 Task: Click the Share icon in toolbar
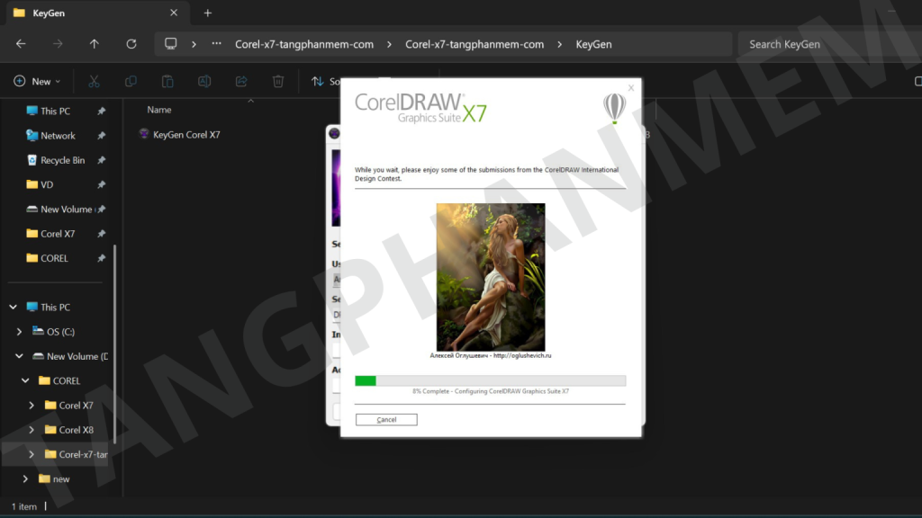tap(241, 81)
